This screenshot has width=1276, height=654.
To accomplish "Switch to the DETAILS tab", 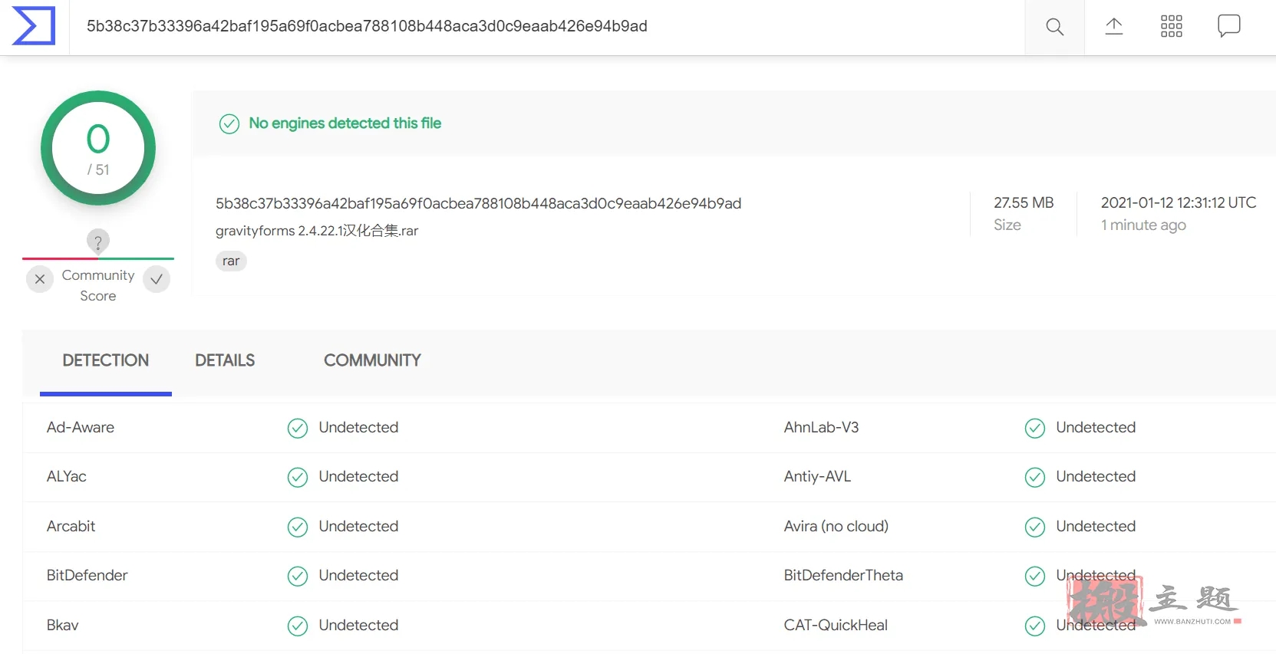I will point(225,360).
